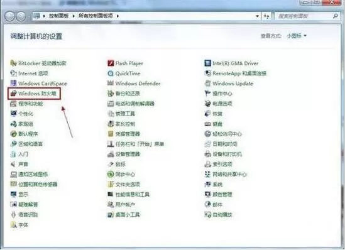Open 字体 folder
345x250 pixels.
(x=19, y=225)
